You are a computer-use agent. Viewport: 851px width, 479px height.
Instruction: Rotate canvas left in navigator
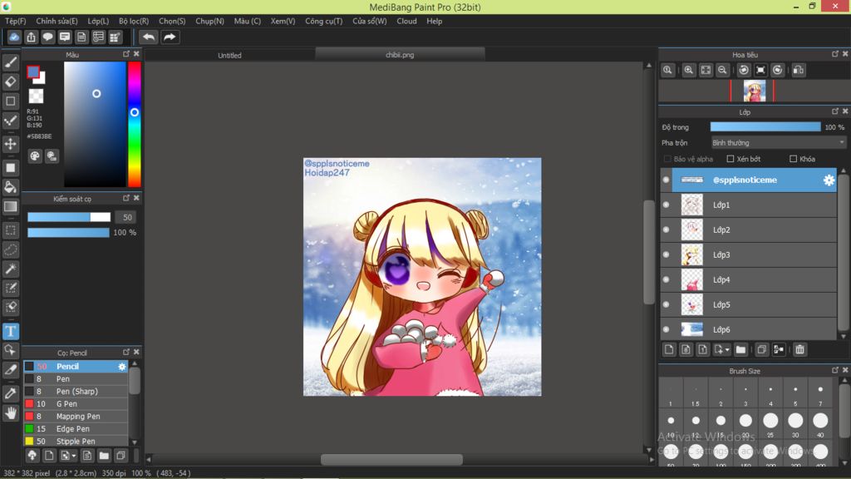pos(744,70)
